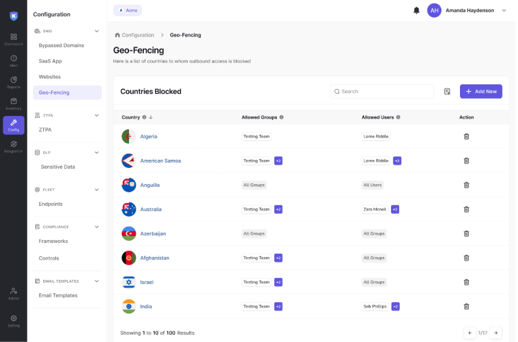Click Afghanistan flag thumbnail
Screen dimensions: 518x342
coord(129,258)
